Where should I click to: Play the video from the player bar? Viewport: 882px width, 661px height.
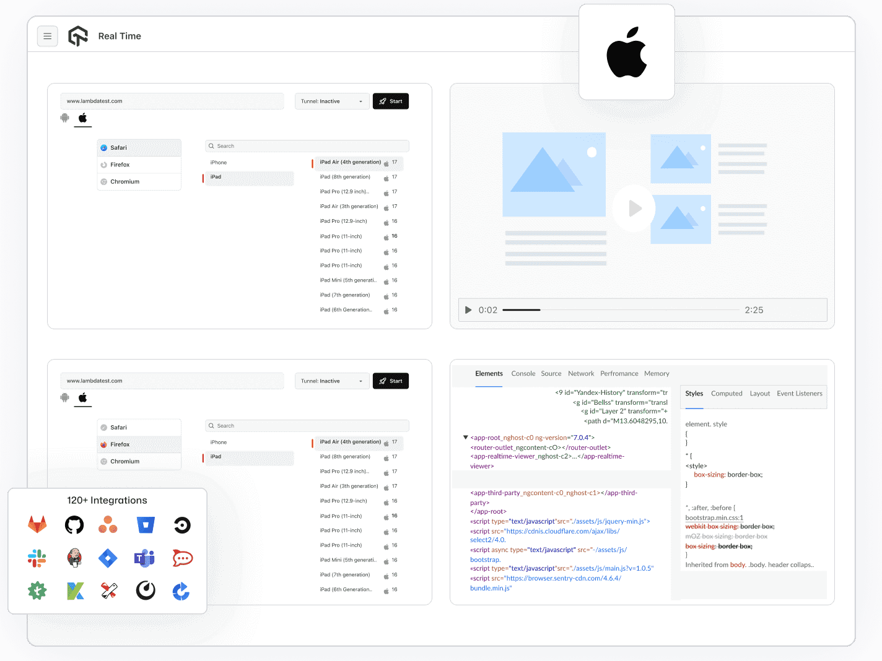(468, 310)
